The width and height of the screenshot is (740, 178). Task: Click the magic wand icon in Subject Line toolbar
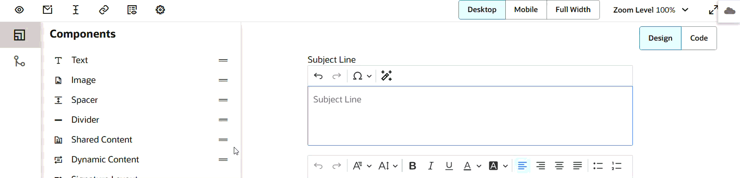[386, 76]
